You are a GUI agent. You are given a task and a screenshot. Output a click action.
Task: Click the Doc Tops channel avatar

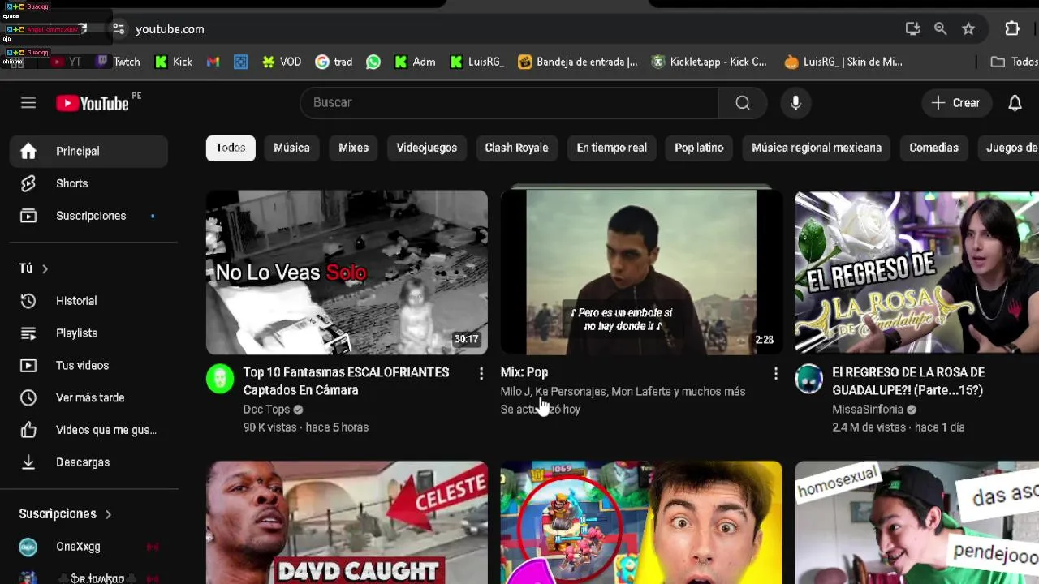(x=220, y=379)
